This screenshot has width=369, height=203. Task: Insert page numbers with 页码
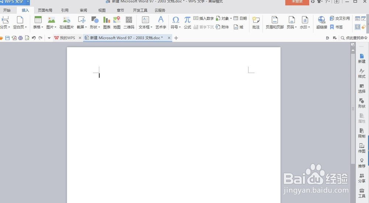292,20
